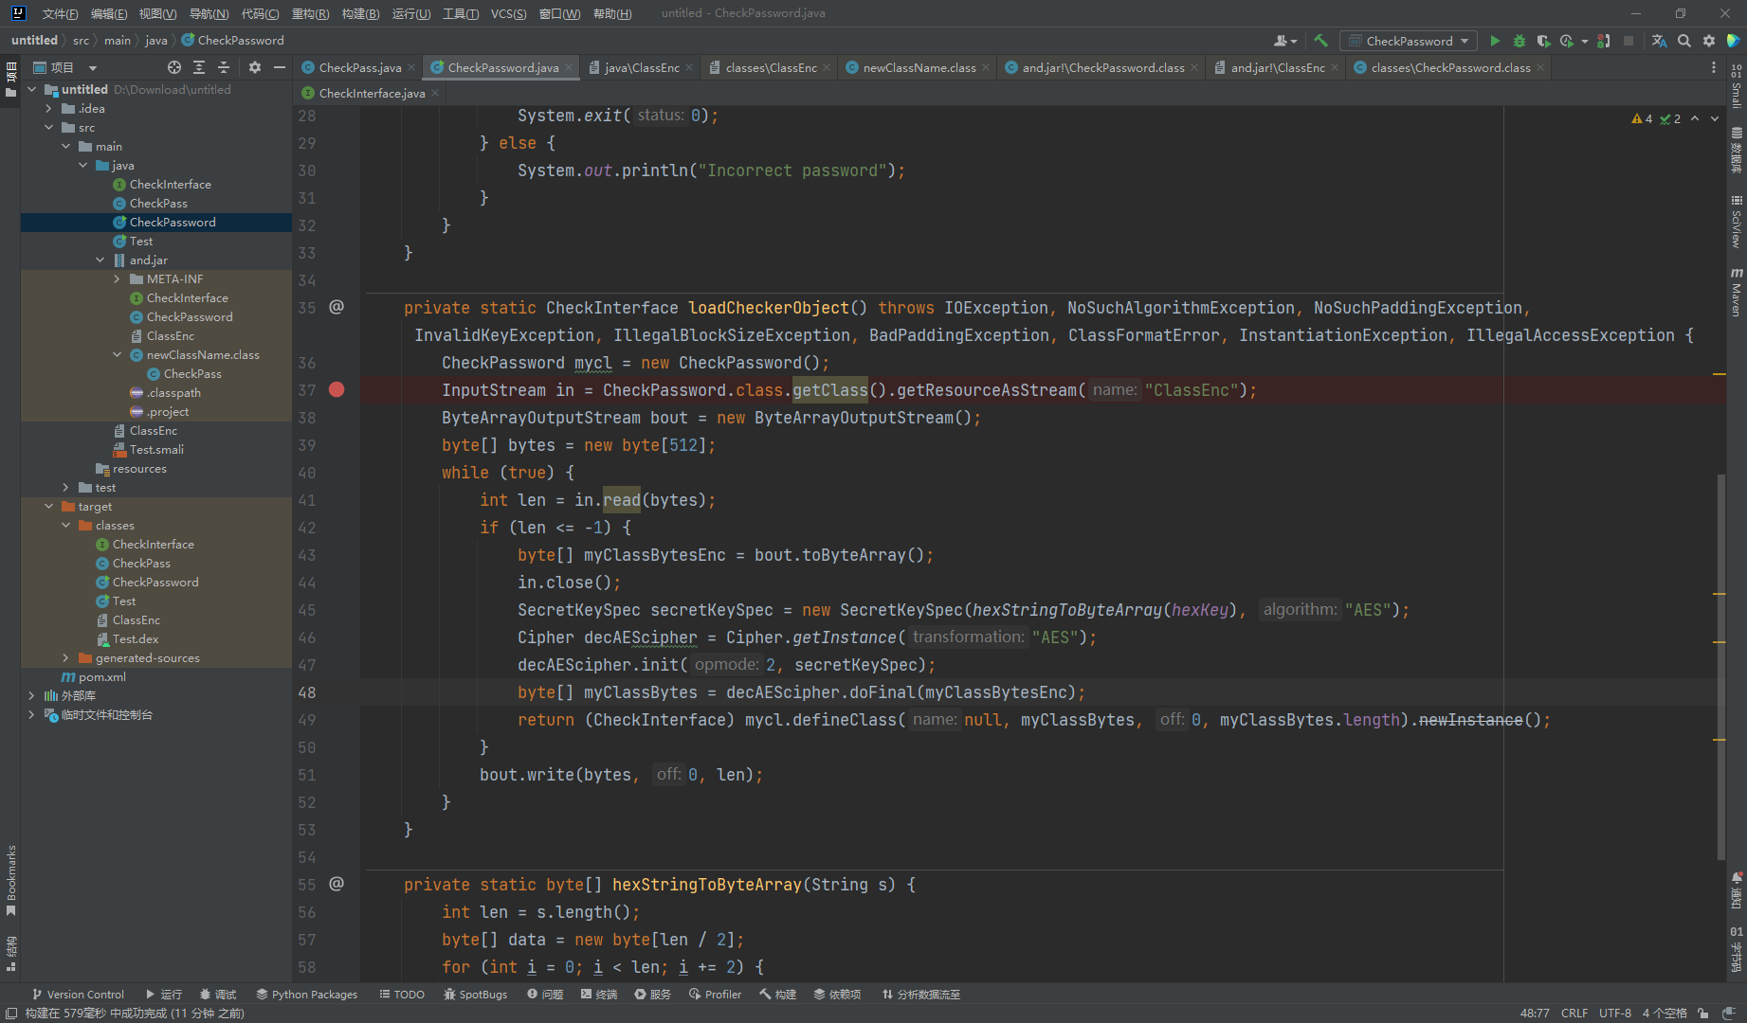Select .classpath in project tree

[173, 393]
